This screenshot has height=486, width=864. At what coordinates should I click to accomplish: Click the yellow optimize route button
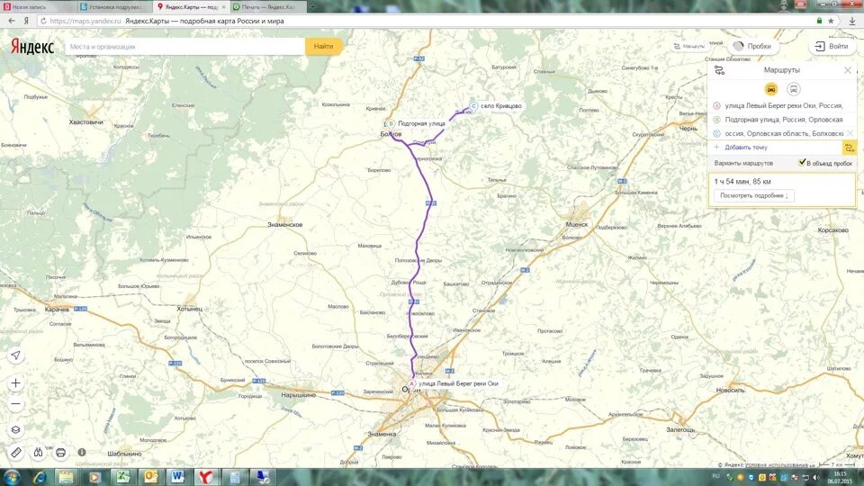pyautogui.click(x=849, y=148)
